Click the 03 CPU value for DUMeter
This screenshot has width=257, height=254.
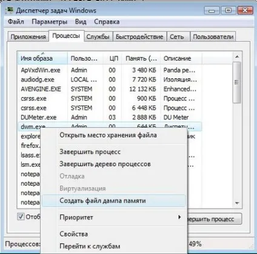coord(112,118)
